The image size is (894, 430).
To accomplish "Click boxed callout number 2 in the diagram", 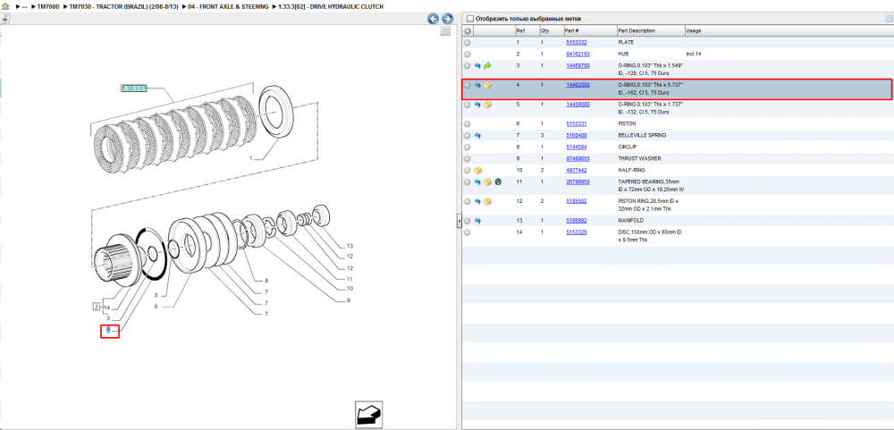I will (x=97, y=307).
